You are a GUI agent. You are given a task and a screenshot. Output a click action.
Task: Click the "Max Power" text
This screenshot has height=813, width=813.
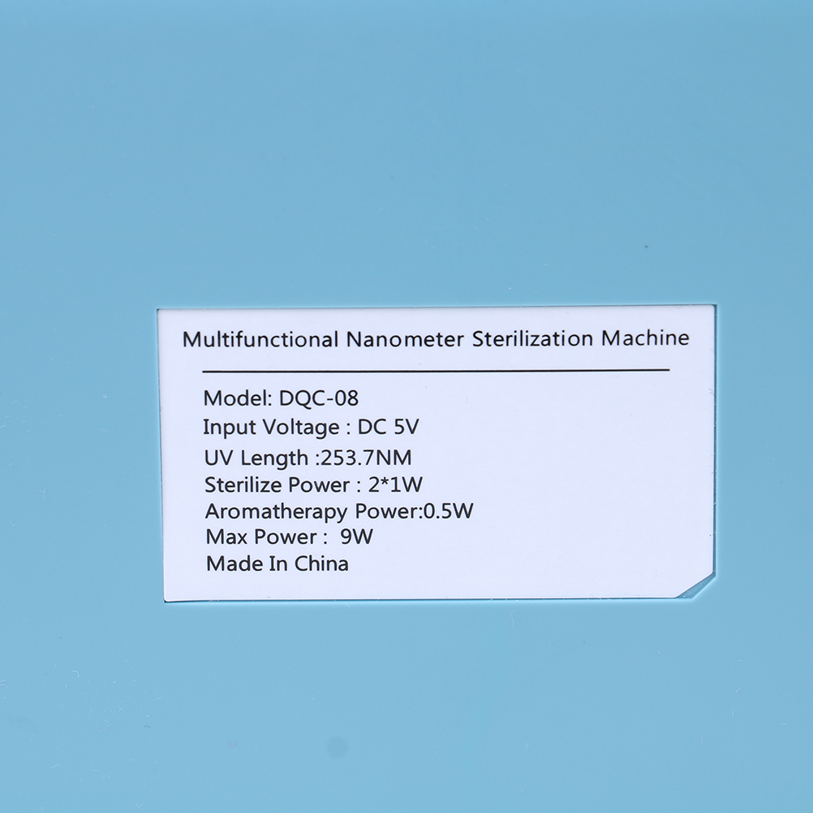pyautogui.click(x=261, y=537)
